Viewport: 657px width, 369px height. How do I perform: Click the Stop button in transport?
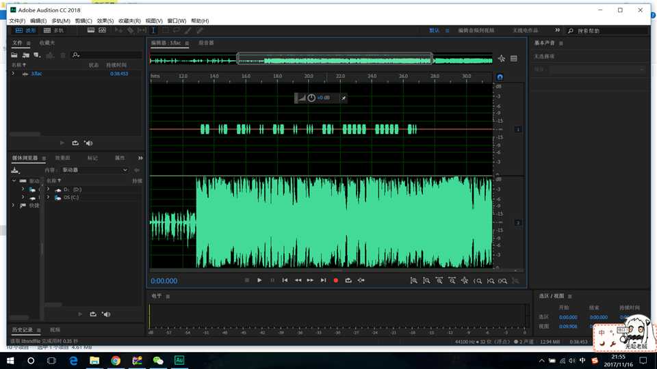pos(247,280)
